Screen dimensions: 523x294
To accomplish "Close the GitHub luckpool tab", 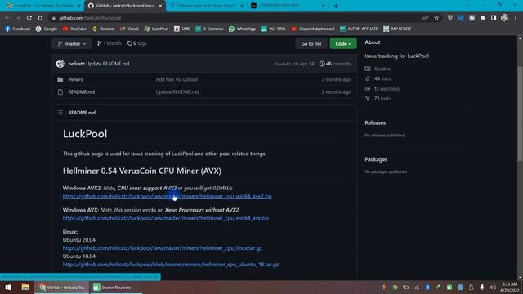I will click(x=160, y=6).
